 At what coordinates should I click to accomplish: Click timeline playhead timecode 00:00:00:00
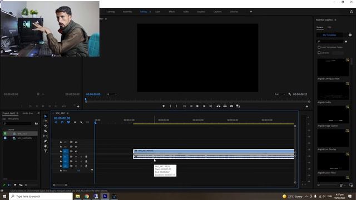point(62,118)
